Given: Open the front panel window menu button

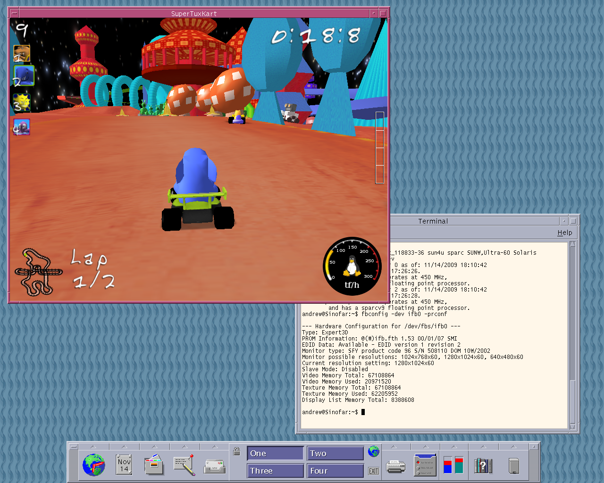Looking at the screenshot, I should 74,446.
